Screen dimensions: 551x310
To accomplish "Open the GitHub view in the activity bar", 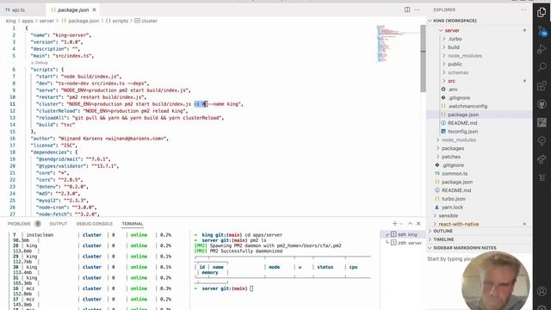I will point(542,104).
